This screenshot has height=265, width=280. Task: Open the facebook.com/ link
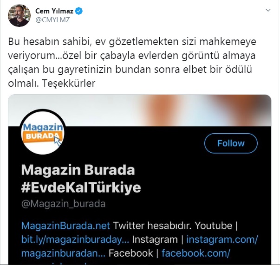click(196, 253)
